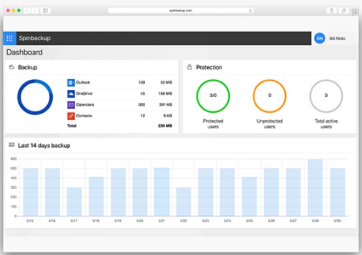Click the Total active users label
Viewport: 362px width, 255px height.
326,123
